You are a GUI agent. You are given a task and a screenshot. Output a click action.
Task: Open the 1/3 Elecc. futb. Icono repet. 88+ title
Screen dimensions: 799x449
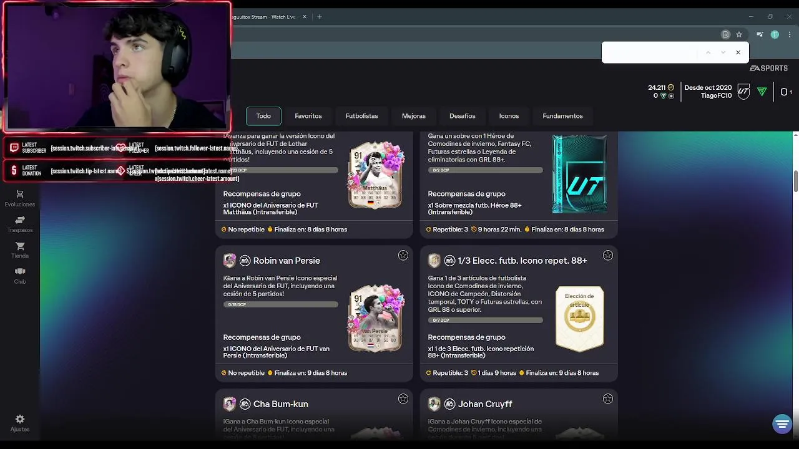click(522, 261)
